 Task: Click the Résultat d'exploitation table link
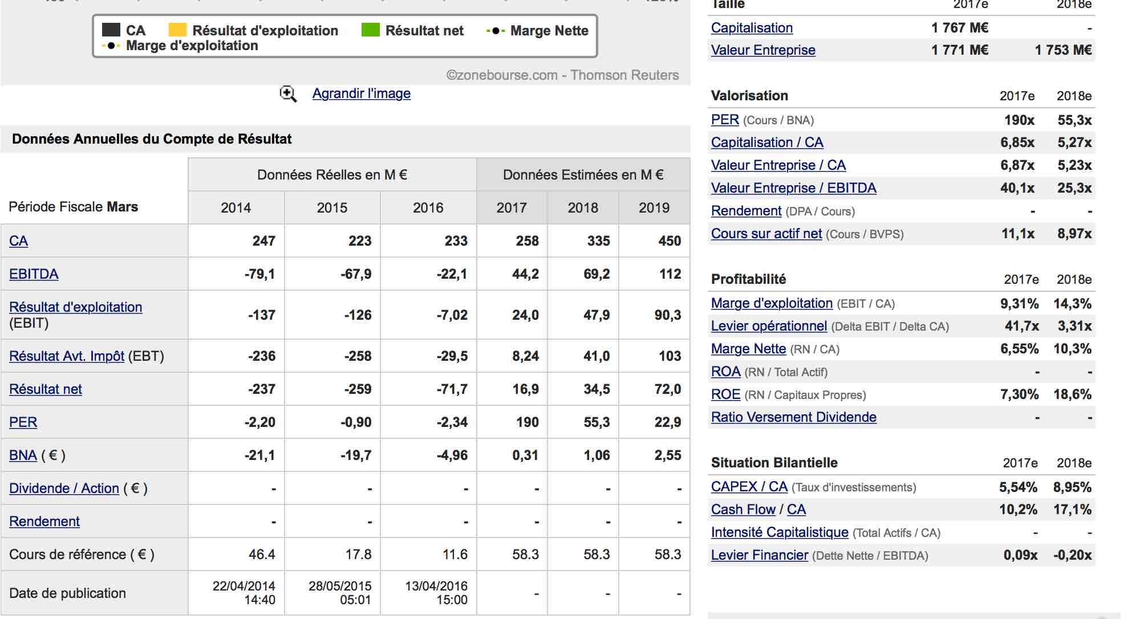point(75,307)
